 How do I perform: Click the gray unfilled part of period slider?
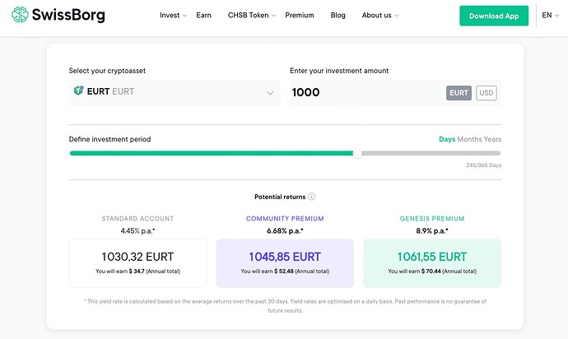(x=431, y=153)
